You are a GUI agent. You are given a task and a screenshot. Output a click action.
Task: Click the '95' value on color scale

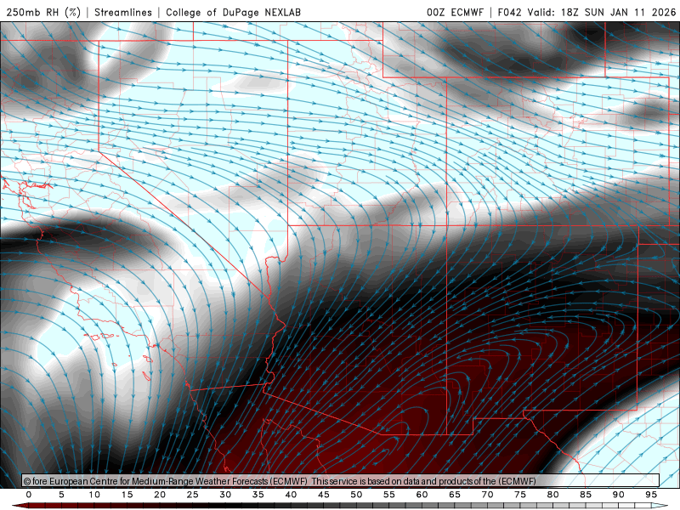coord(651,495)
